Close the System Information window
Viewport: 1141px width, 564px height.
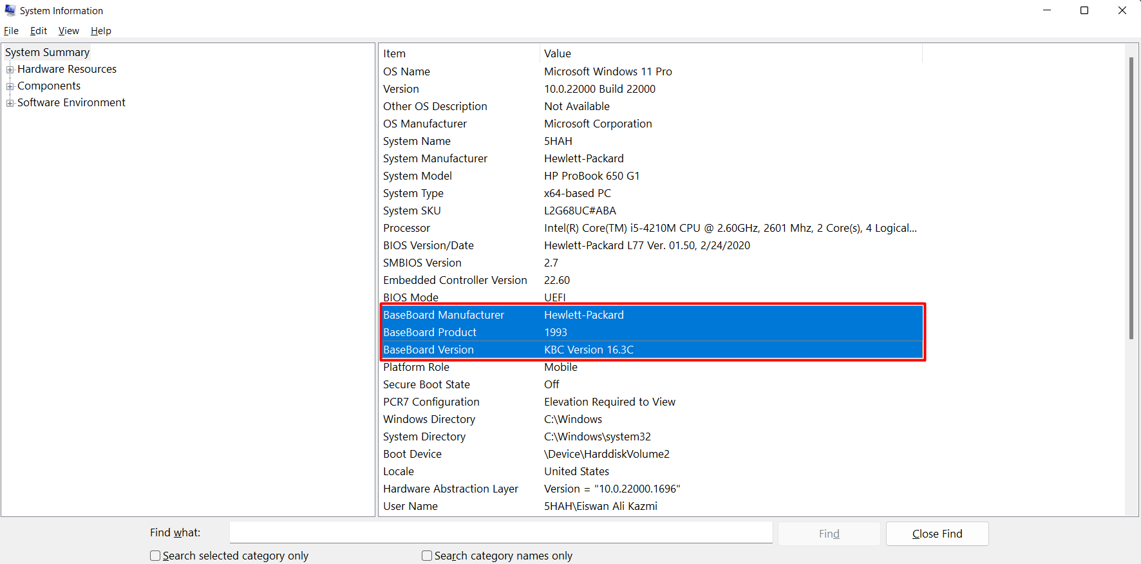tap(1122, 10)
